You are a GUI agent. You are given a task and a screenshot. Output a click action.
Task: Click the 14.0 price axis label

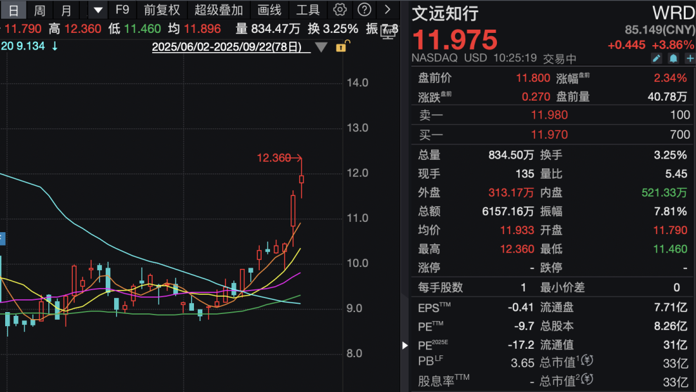357,83
